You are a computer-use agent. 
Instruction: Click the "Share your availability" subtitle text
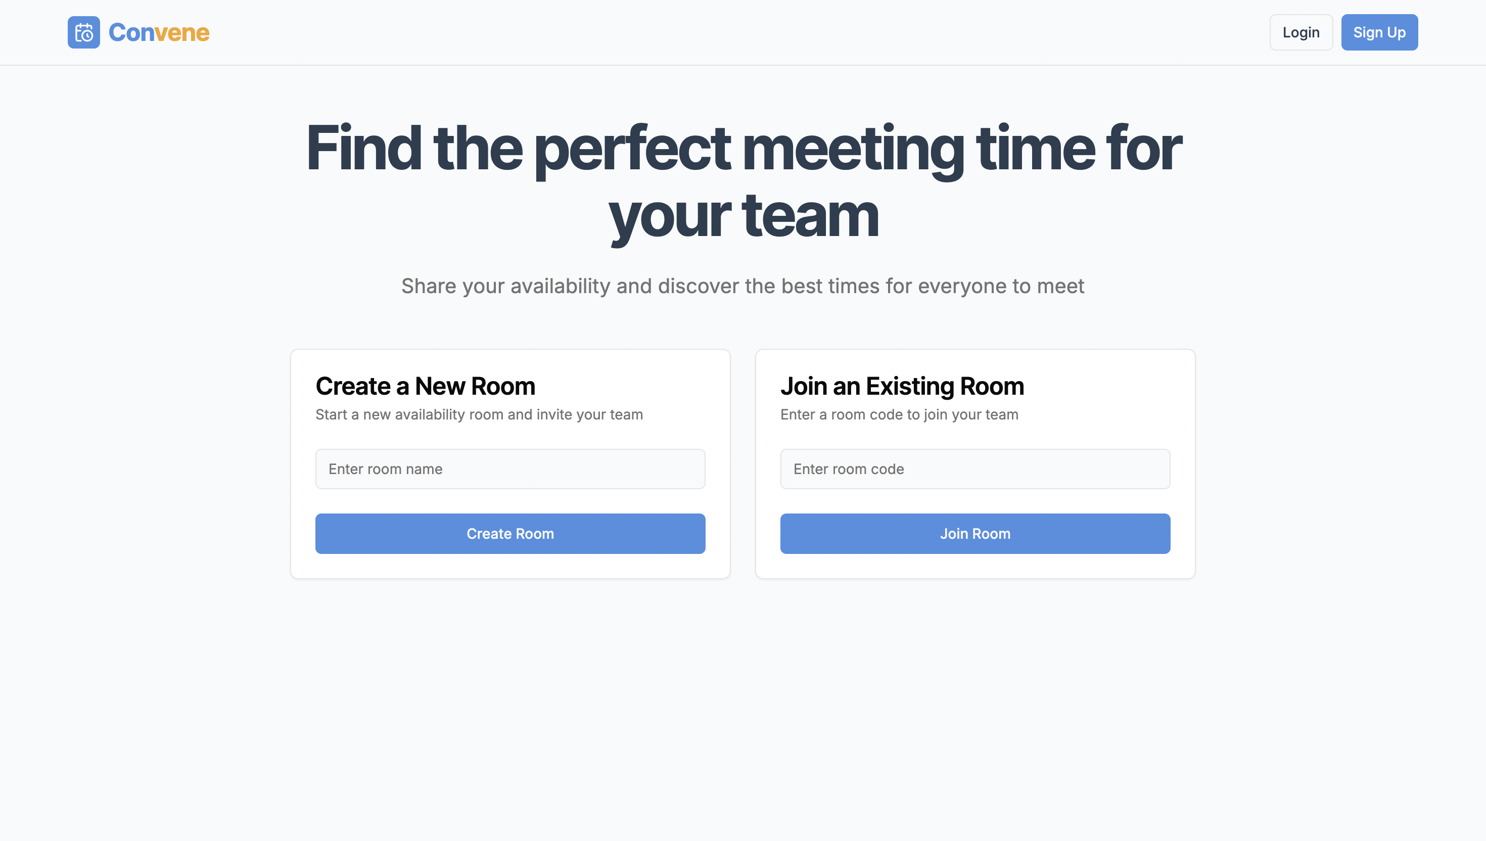click(x=742, y=286)
